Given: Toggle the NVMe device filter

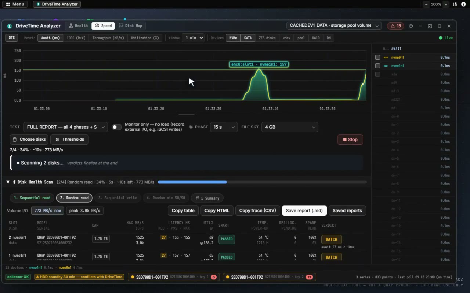Looking at the screenshot, I should click(233, 38).
